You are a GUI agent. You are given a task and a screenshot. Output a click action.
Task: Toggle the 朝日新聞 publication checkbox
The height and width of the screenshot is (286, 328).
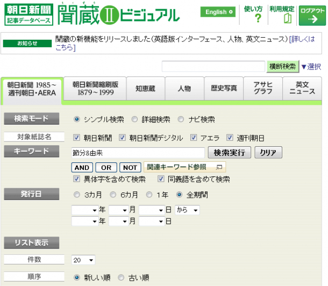point(76,138)
